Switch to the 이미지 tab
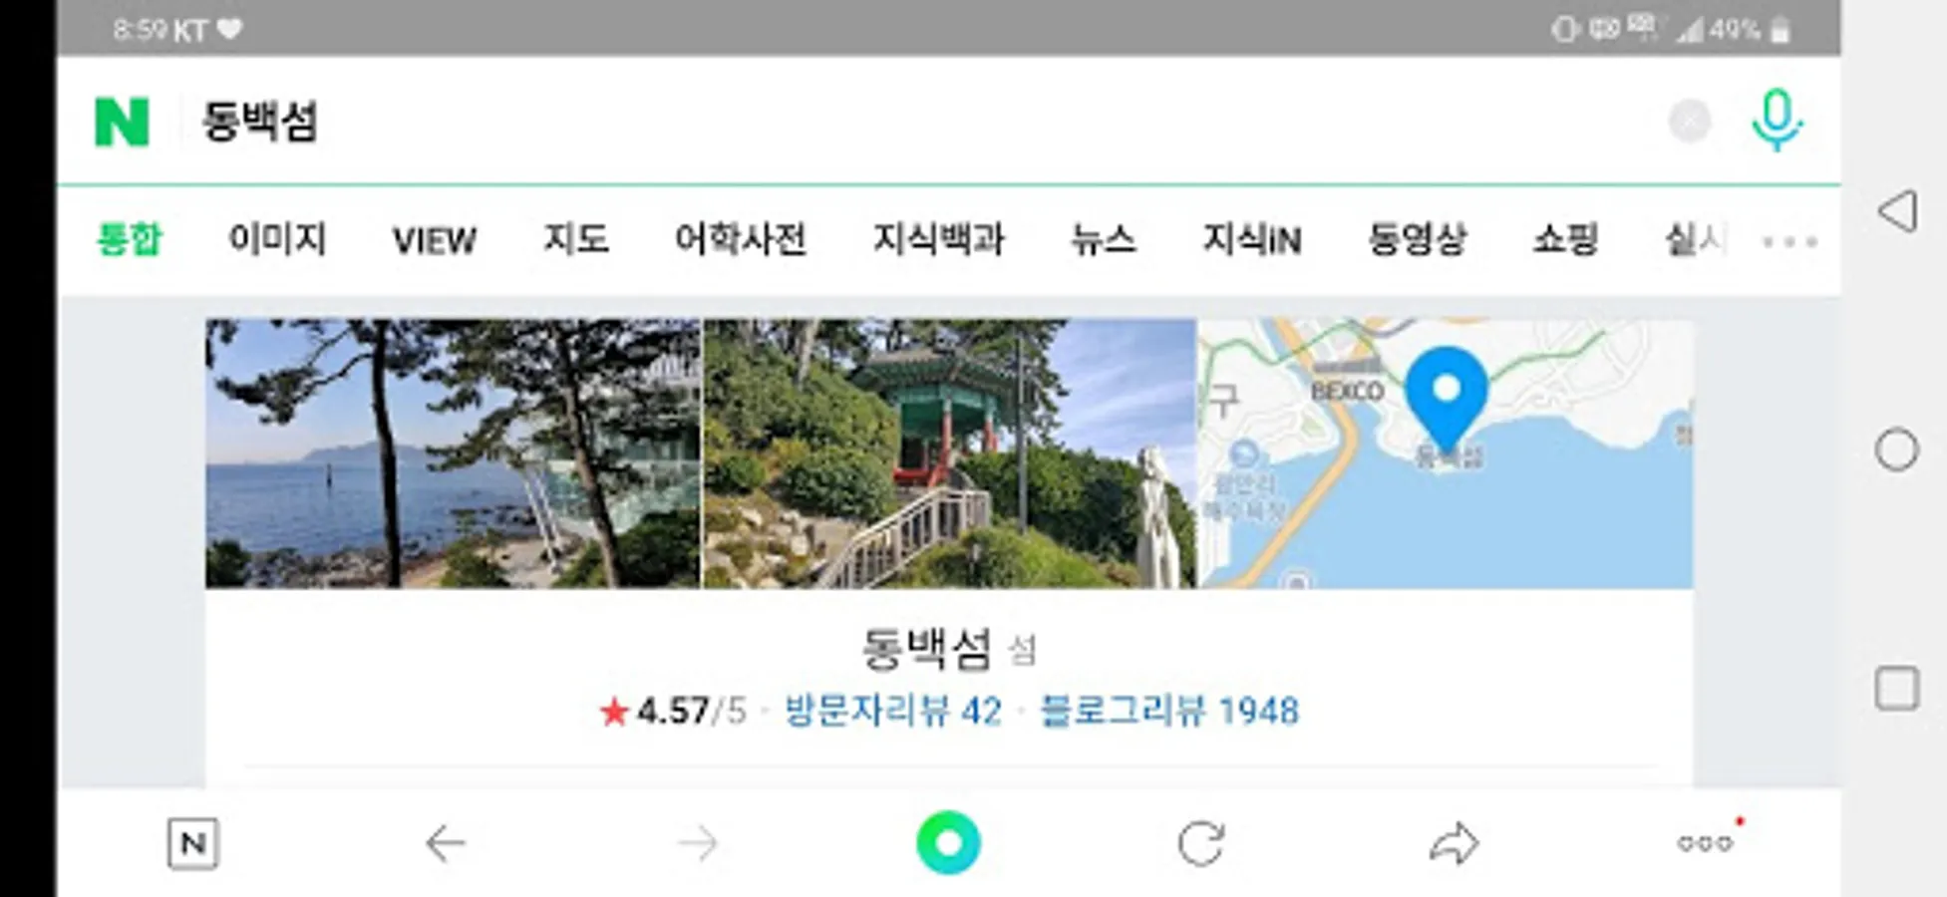1947x897 pixels. pyautogui.click(x=277, y=240)
